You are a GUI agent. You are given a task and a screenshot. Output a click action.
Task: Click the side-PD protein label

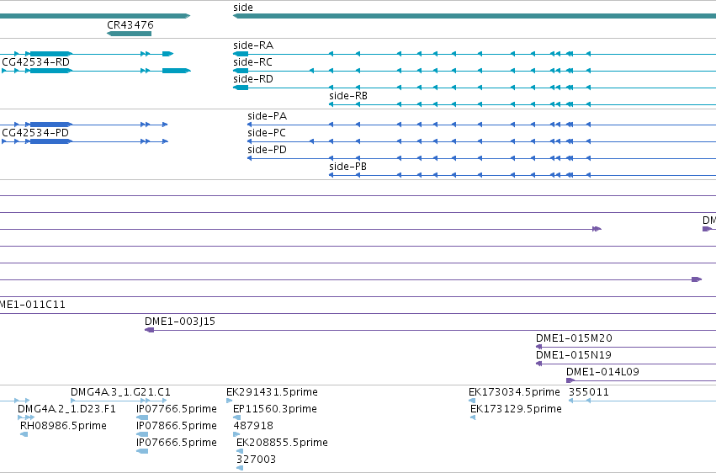tap(267, 150)
